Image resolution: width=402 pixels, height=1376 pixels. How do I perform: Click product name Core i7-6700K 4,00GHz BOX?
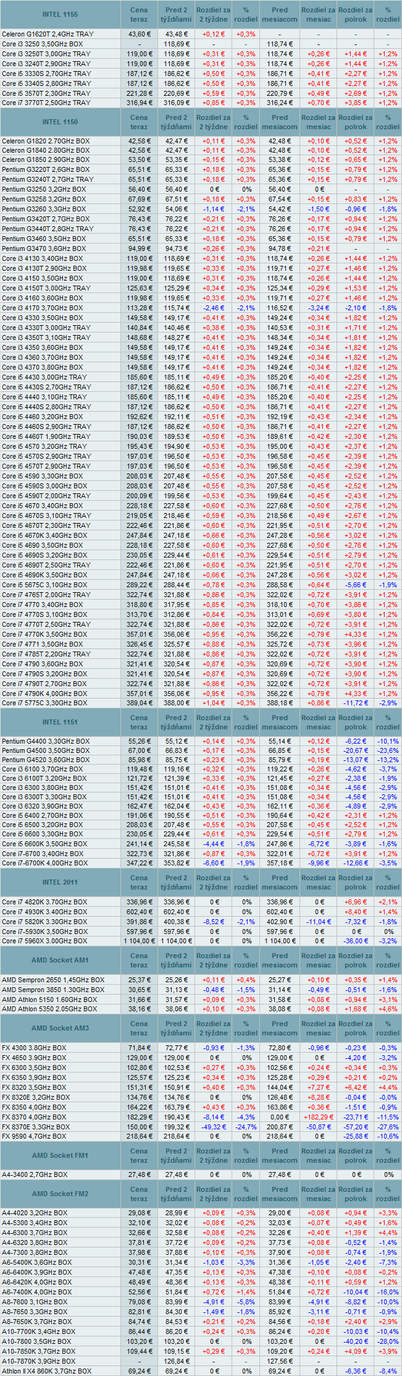(x=45, y=863)
